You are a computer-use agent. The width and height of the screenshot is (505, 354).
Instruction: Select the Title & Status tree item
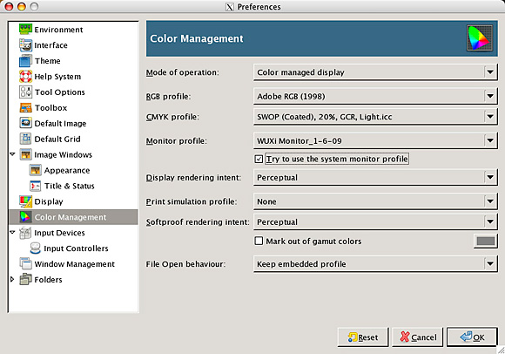coord(69,186)
